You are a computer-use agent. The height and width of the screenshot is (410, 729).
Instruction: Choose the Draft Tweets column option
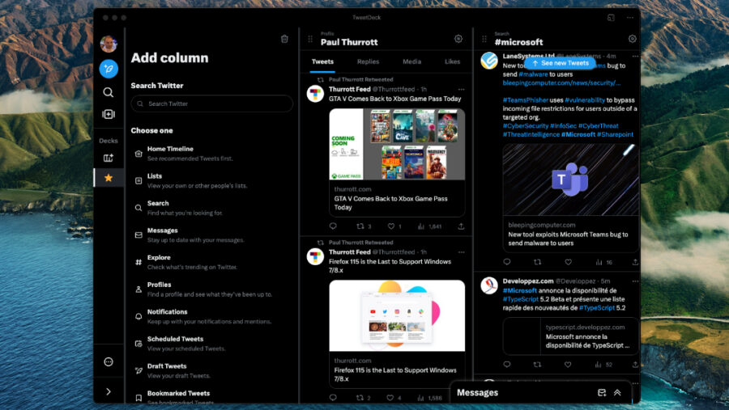tap(212, 370)
